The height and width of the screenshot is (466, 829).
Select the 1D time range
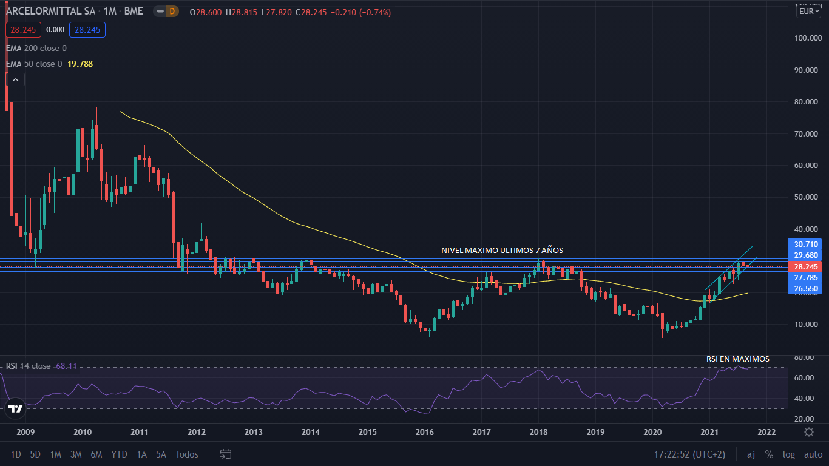tap(16, 454)
